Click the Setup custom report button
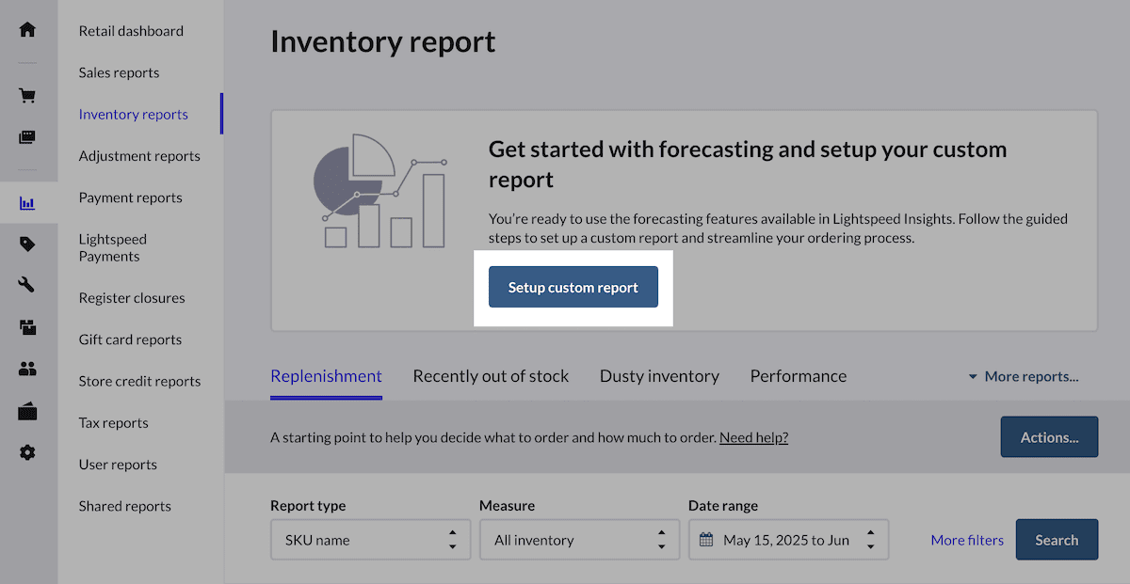This screenshot has height=584, width=1130. [x=573, y=288]
